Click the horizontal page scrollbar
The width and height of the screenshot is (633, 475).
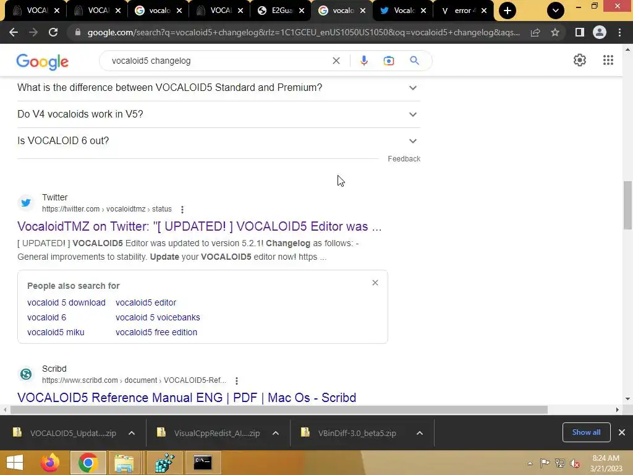279,409
